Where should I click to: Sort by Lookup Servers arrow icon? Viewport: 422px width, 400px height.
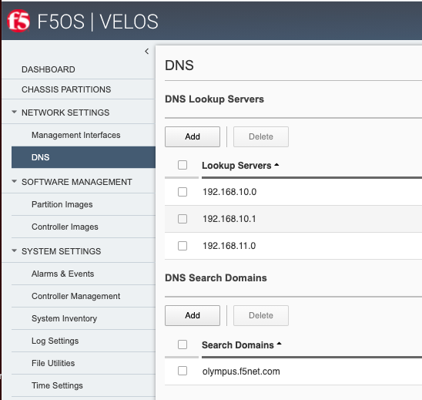click(x=276, y=165)
